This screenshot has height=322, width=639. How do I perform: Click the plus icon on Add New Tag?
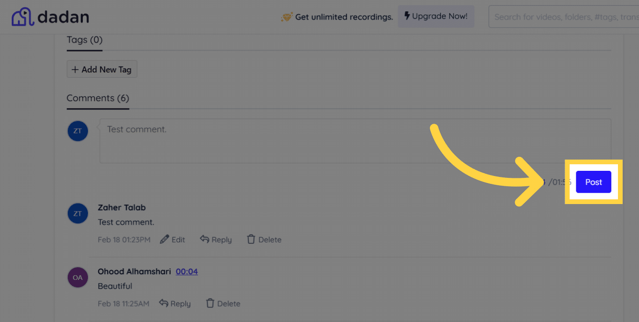(x=75, y=69)
